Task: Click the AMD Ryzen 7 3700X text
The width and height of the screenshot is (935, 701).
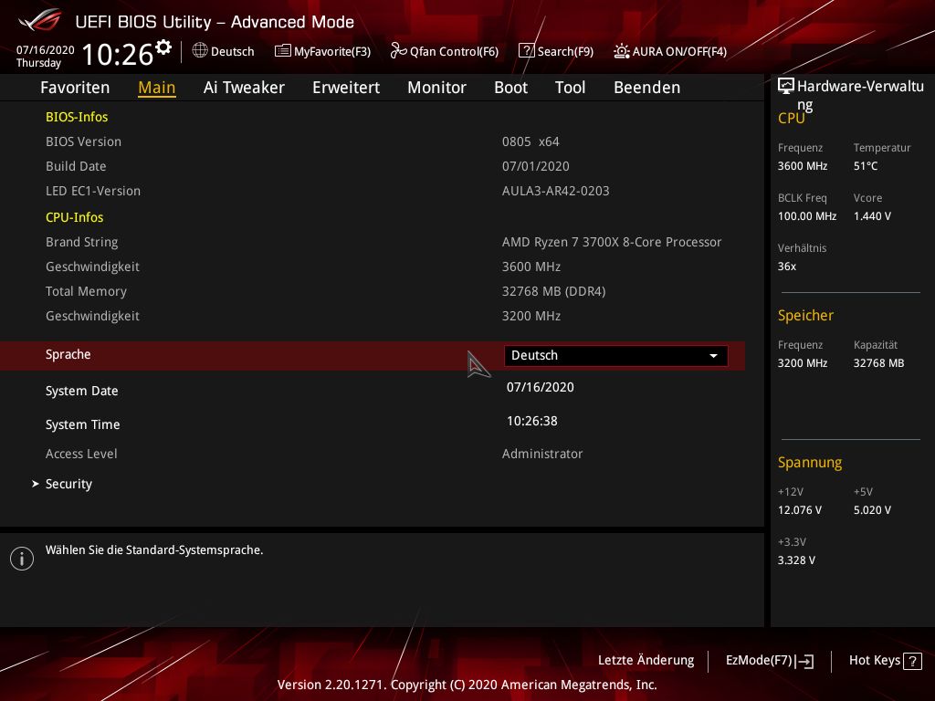Action: pyautogui.click(x=612, y=241)
